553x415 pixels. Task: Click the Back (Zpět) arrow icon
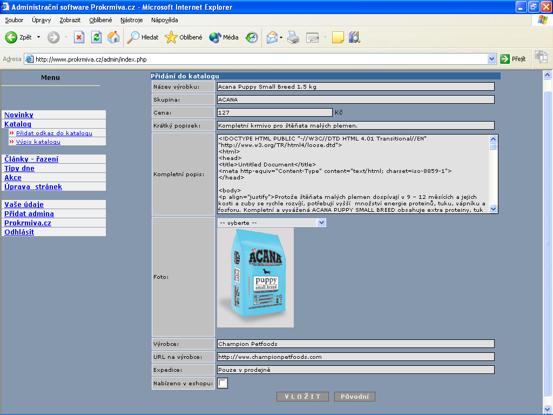click(x=11, y=37)
